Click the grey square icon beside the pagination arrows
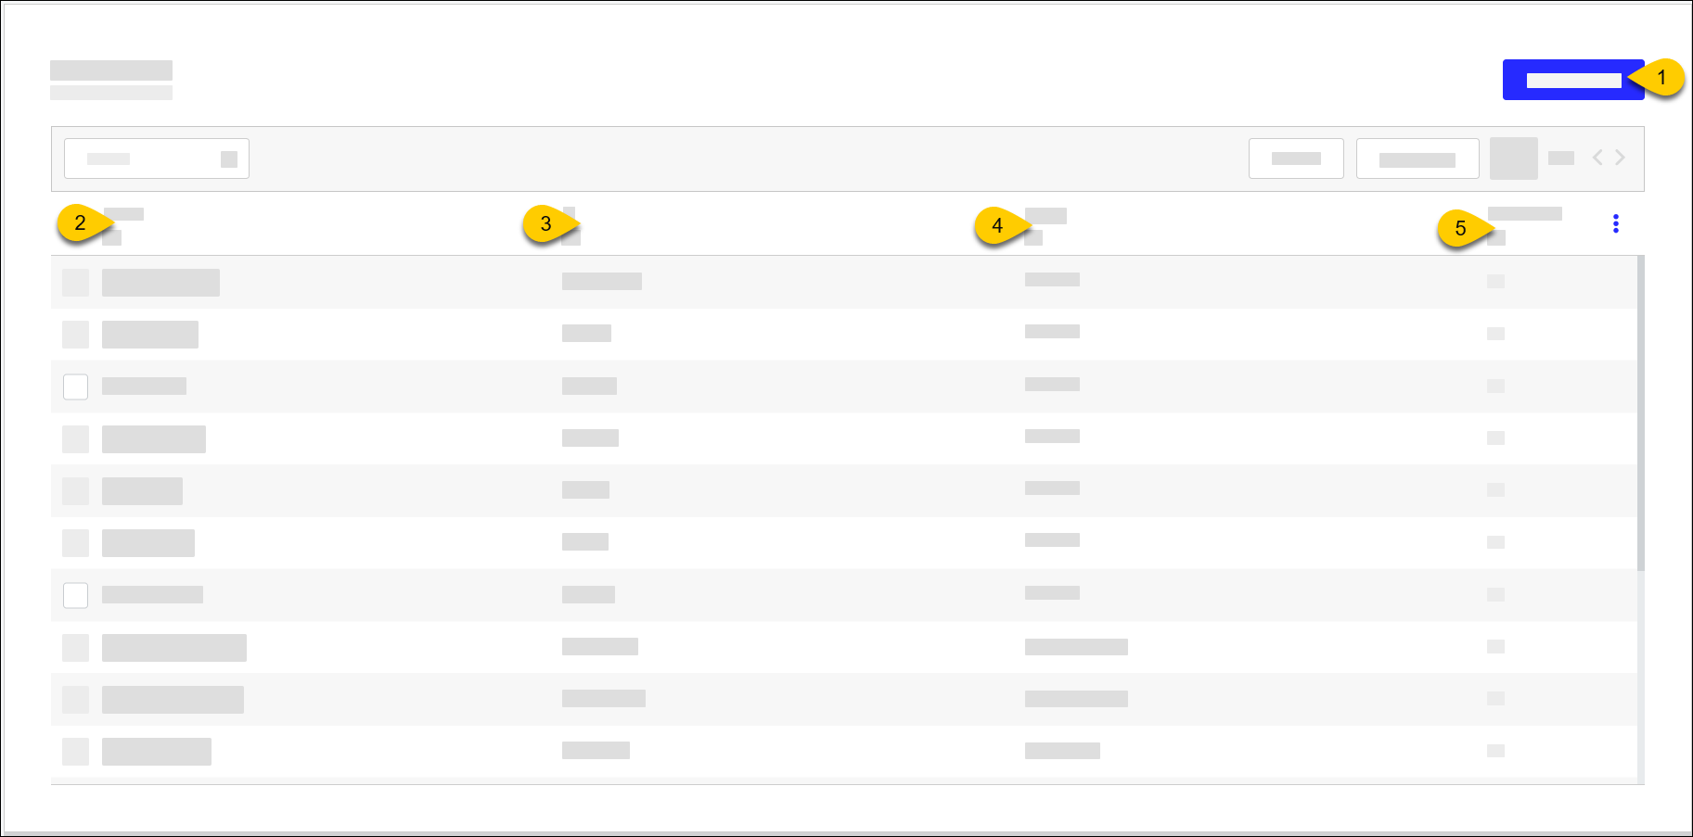Screen dimensions: 1693x837 [1514, 159]
